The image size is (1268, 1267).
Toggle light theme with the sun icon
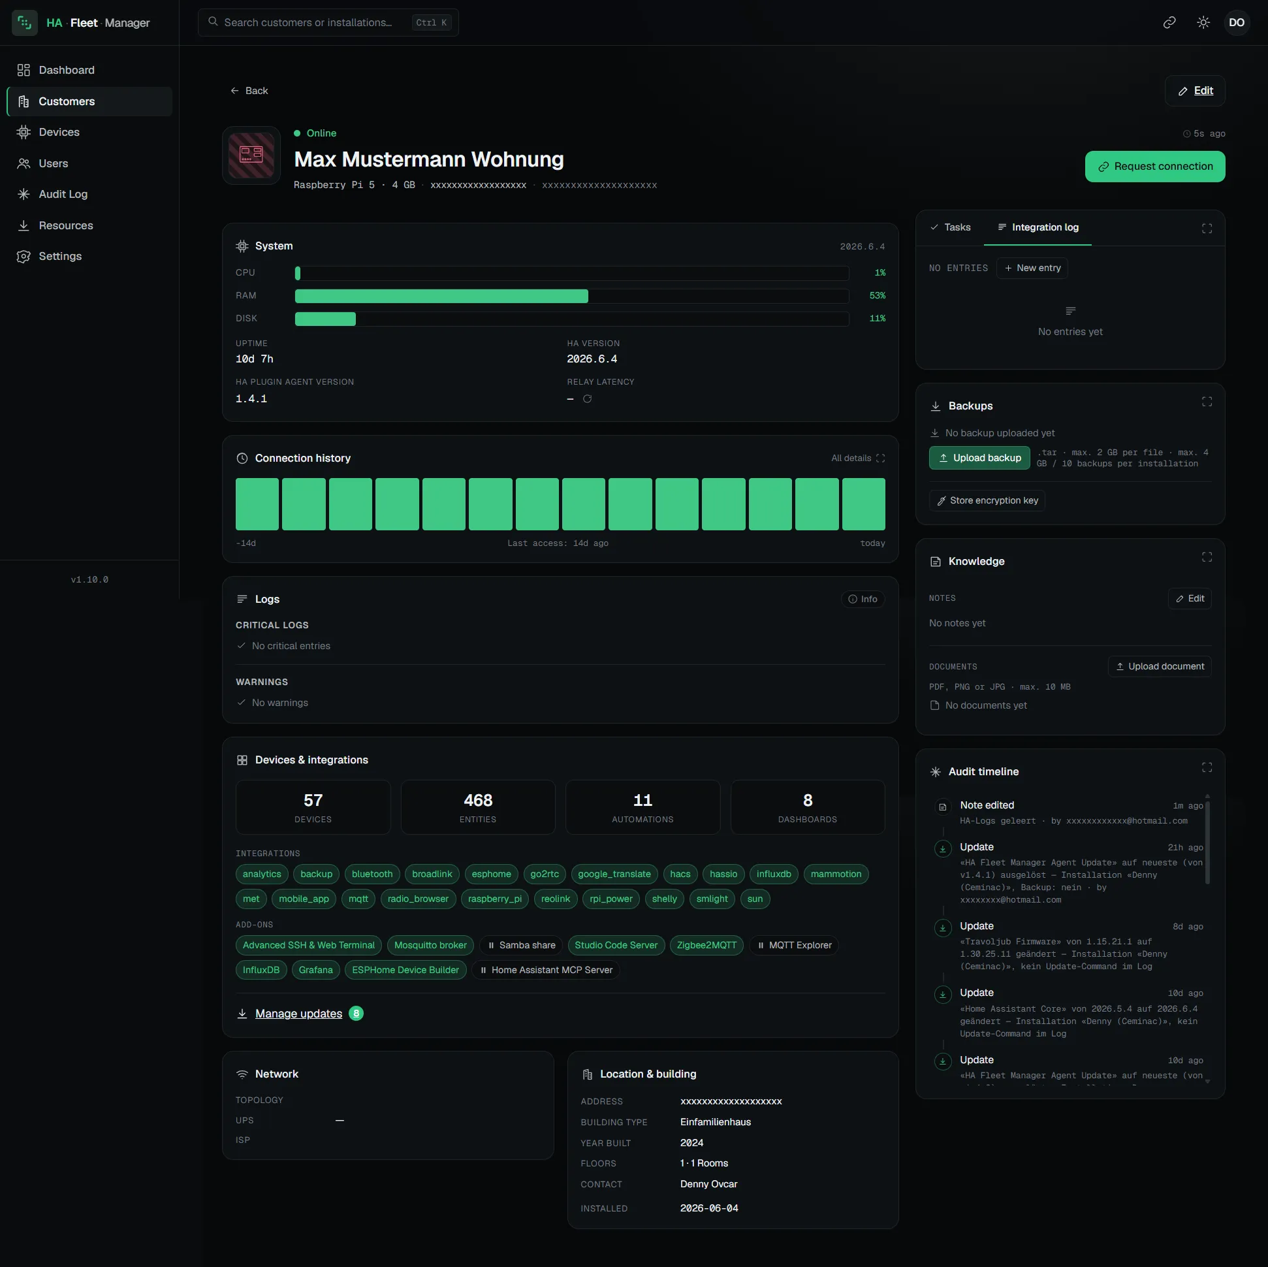coord(1202,23)
